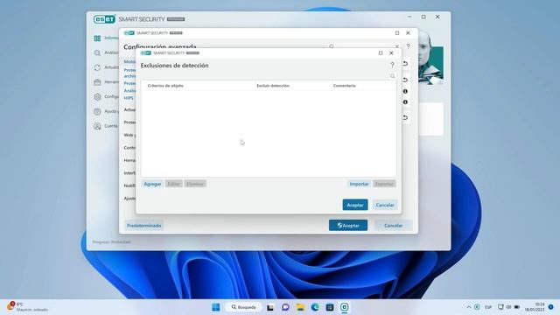This screenshot has height=315, width=560.
Task: Click the search icon above the exclusions table
Action: (x=393, y=76)
